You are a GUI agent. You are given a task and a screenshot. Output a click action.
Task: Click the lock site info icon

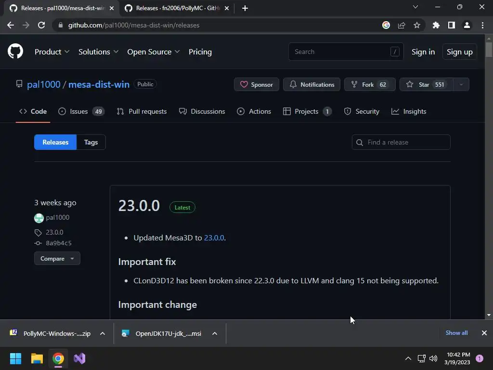61,25
